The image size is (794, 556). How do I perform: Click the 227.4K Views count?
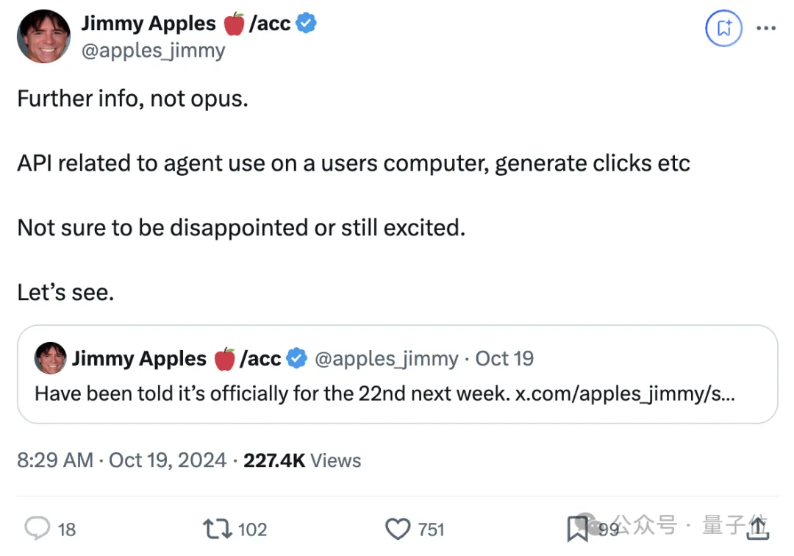tap(302, 460)
